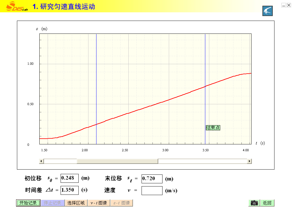Click the horizontal scrollbar thumb under the graph
Screen dimensions: 294x220
point(117,161)
